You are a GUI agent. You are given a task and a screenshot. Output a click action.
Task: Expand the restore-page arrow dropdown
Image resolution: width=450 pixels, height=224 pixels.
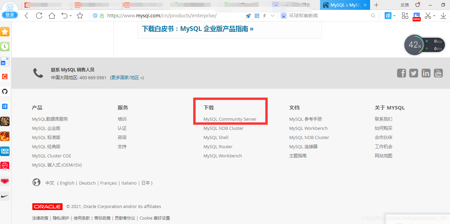70,16
